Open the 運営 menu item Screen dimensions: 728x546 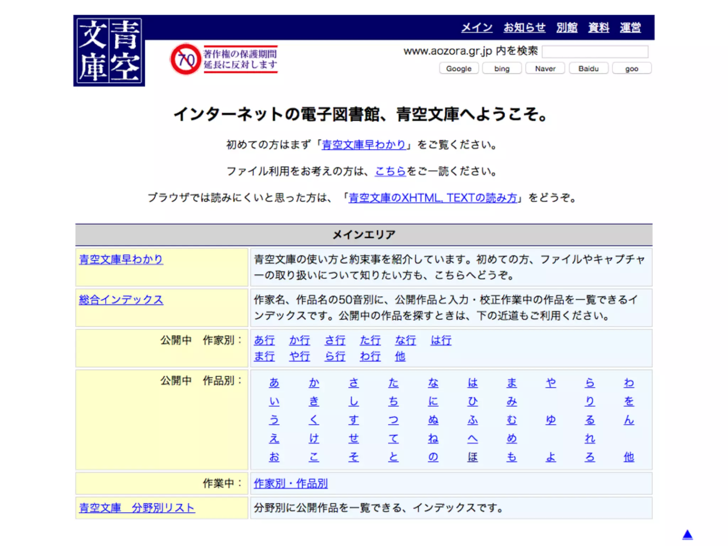(x=630, y=27)
